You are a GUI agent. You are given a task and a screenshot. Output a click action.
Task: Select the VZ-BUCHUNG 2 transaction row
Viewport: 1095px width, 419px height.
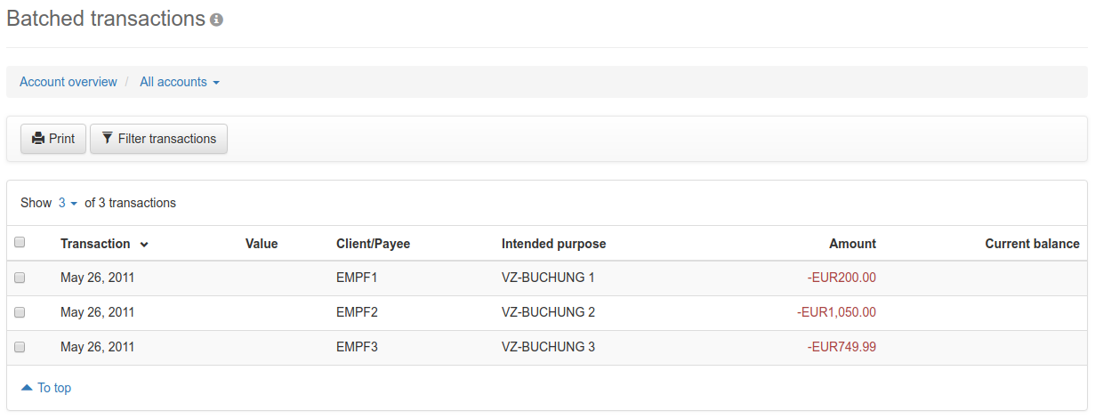[x=548, y=312]
